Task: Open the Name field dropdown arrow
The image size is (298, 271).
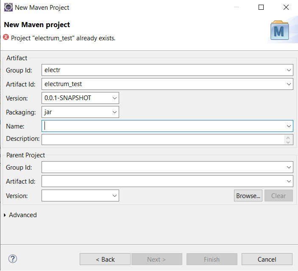Action: [x=289, y=126]
